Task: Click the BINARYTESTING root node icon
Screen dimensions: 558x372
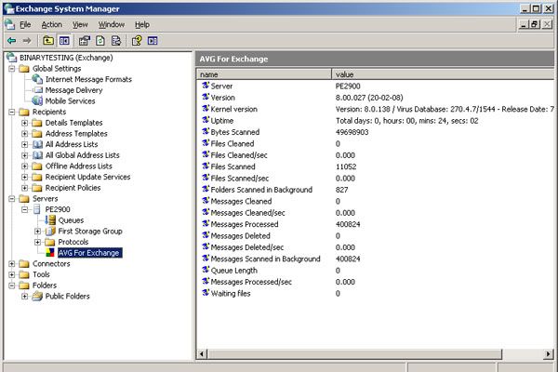Action: click(x=11, y=58)
